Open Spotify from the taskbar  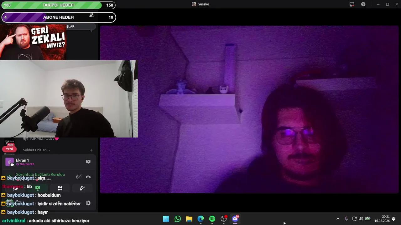[x=212, y=219]
